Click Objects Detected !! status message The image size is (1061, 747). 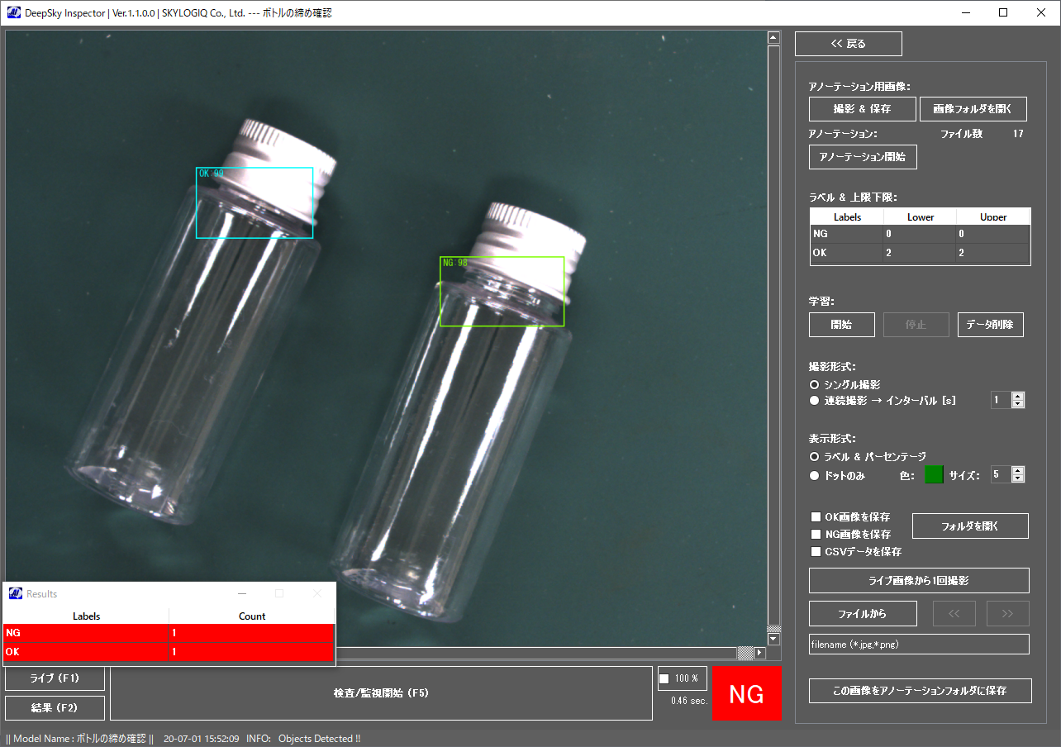pyautogui.click(x=319, y=739)
